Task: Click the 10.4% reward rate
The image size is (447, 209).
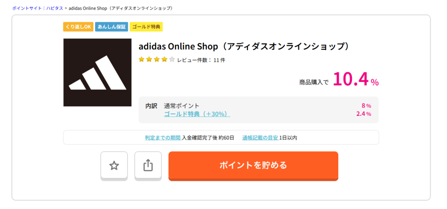Action: click(x=356, y=79)
